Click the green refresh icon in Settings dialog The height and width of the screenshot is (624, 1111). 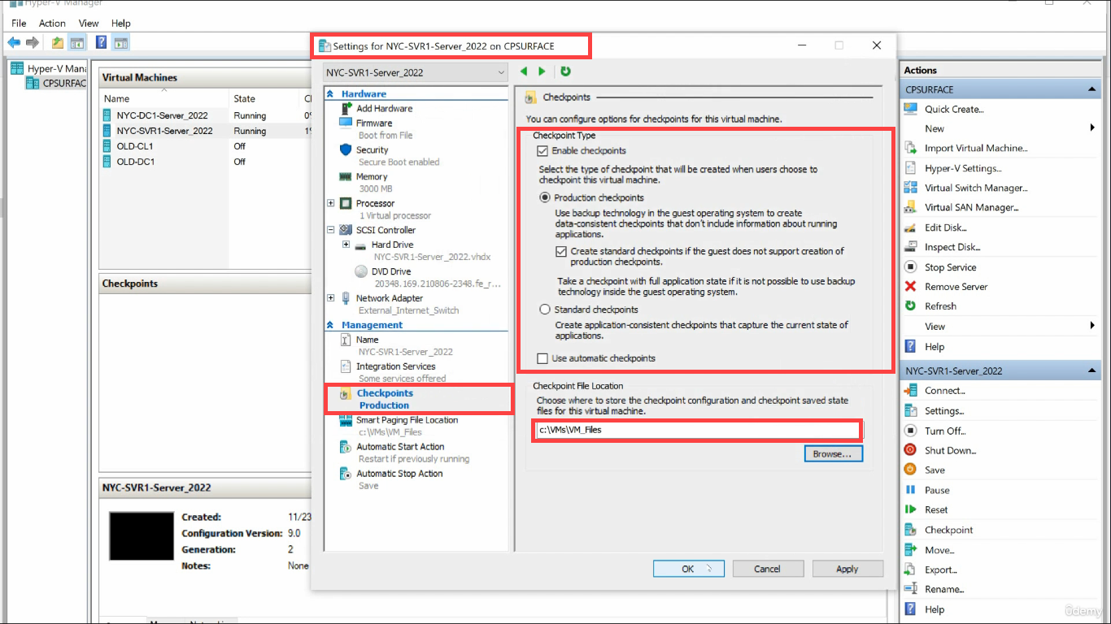tap(565, 71)
